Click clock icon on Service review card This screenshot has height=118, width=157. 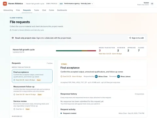tap(14, 109)
